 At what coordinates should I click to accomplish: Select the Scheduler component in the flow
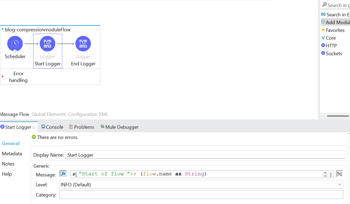point(15,44)
